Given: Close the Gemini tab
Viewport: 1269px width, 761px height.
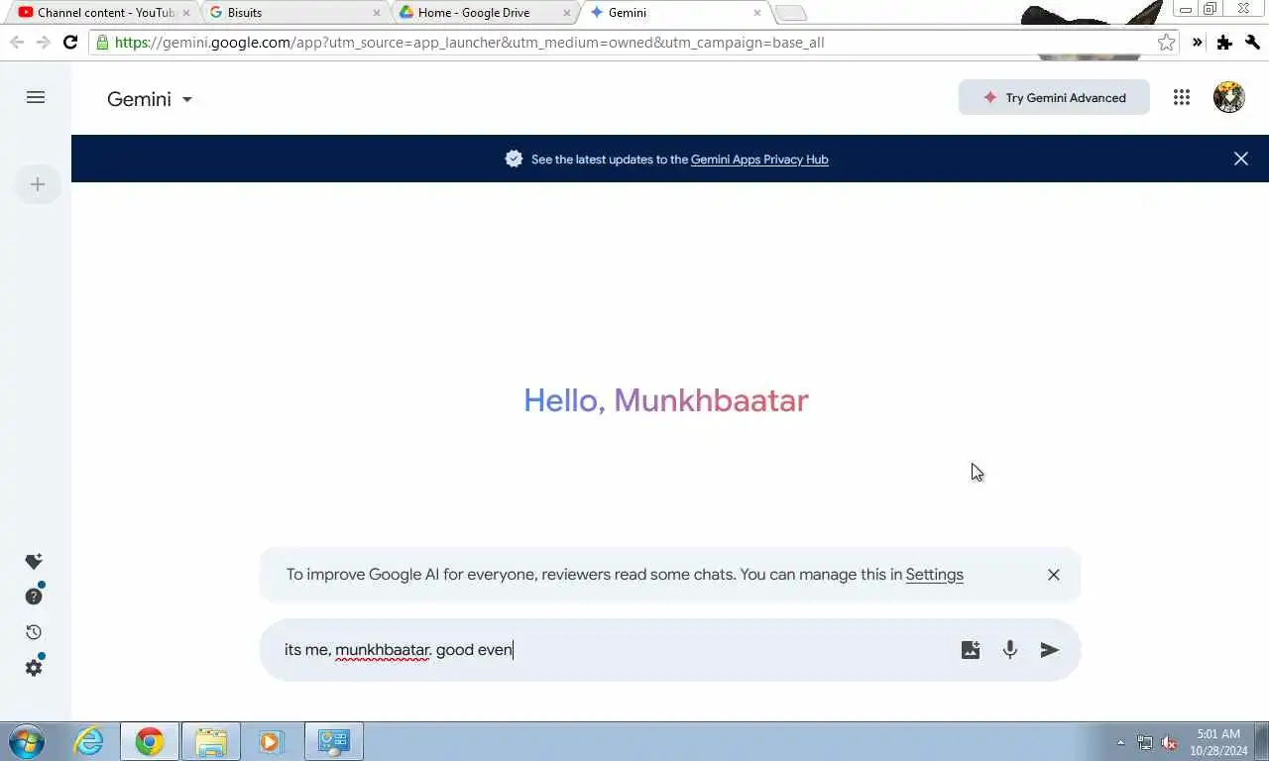Looking at the screenshot, I should point(756,13).
